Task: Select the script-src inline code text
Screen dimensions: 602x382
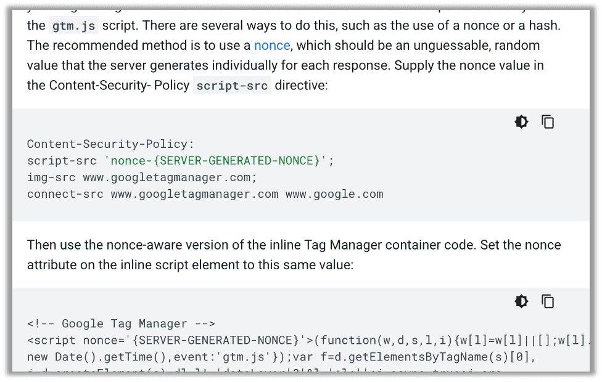Action: point(232,86)
